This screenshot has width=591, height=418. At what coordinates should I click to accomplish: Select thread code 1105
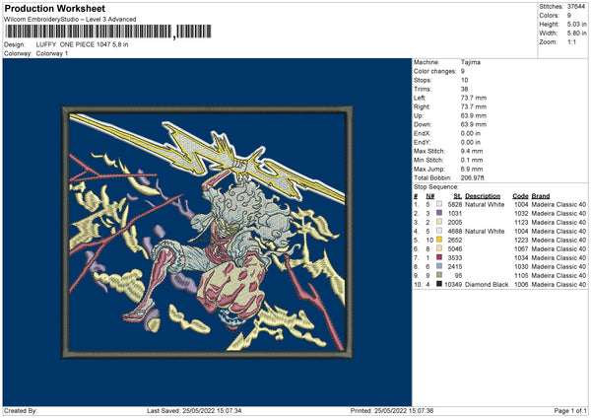point(522,276)
